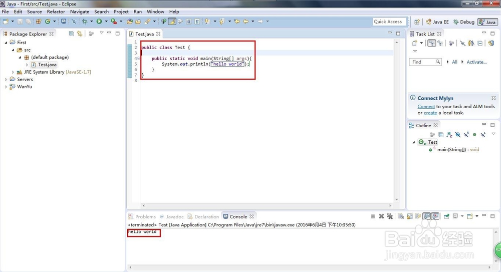
Task: Switch to Java EE perspective
Action: tap(437, 22)
